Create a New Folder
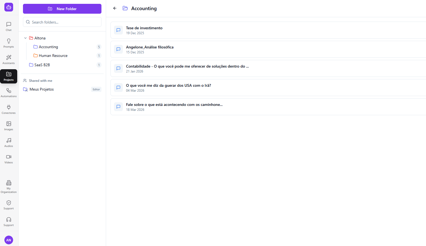 (62, 9)
